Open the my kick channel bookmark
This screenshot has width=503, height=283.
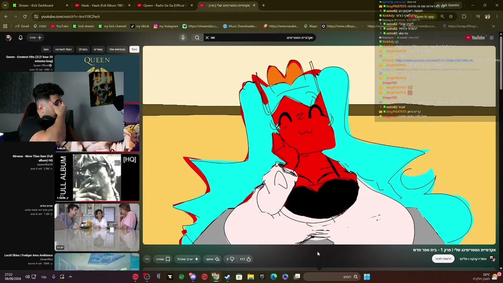(x=112, y=26)
